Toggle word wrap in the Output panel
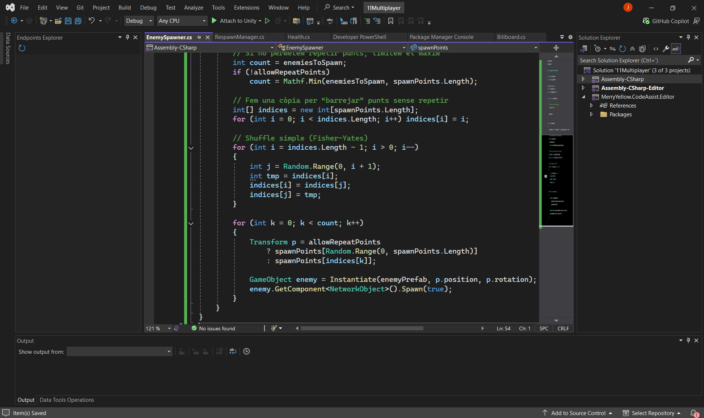Image resolution: width=704 pixels, height=418 pixels. 233,351
